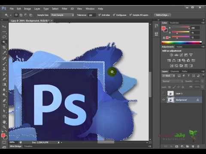Click the R slider in Color panel
This screenshot has width=206, height=154.
click(181, 27)
